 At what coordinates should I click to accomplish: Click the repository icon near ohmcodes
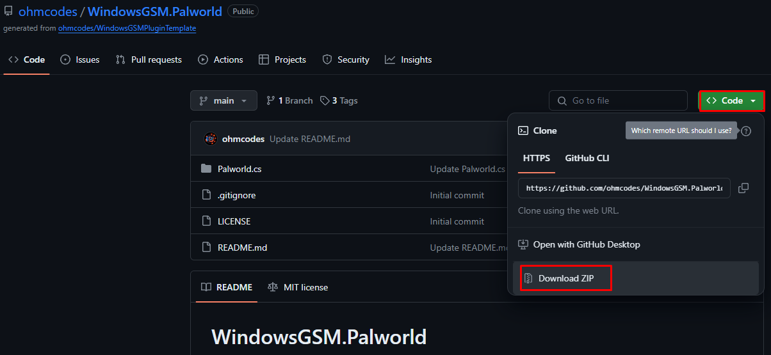[8, 12]
